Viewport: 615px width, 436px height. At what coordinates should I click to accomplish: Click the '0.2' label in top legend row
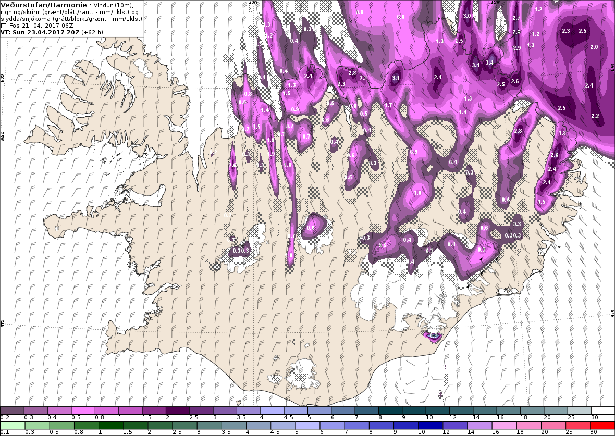tap(5, 418)
